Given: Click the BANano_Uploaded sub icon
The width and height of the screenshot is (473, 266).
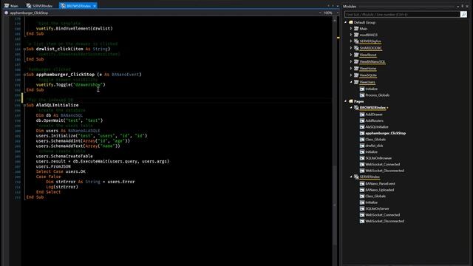Looking at the screenshot, I should click(362, 190).
